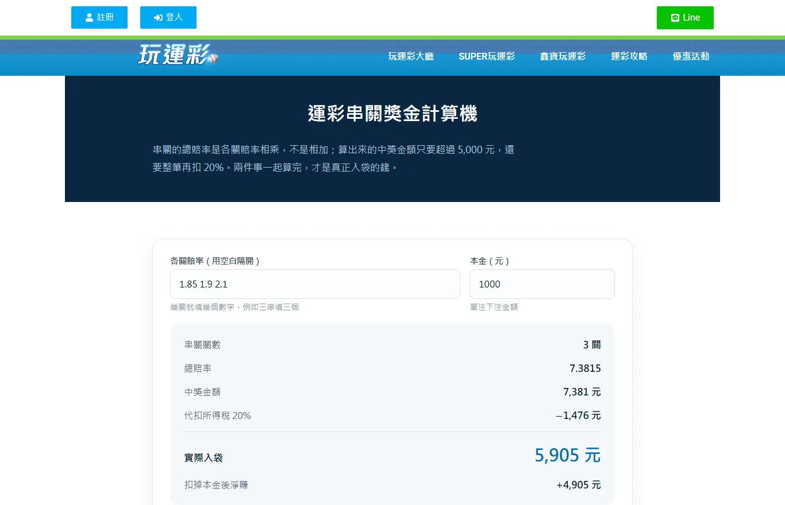This screenshot has height=505, width=785.
Task: Select the total odds value 7.3815
Action: [585, 368]
